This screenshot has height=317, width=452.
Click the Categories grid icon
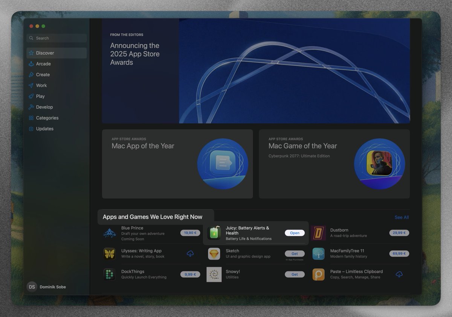(31, 118)
